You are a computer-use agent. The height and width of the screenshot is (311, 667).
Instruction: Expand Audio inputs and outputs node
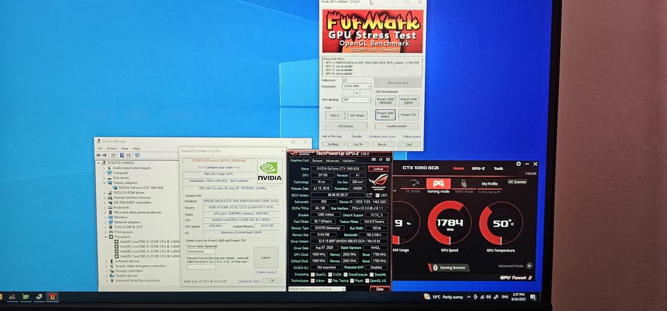(x=104, y=168)
